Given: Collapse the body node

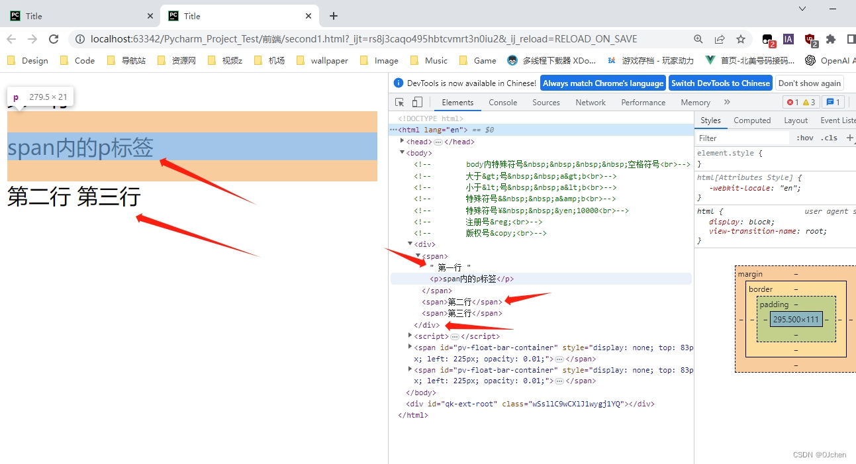Looking at the screenshot, I should pyautogui.click(x=402, y=152).
